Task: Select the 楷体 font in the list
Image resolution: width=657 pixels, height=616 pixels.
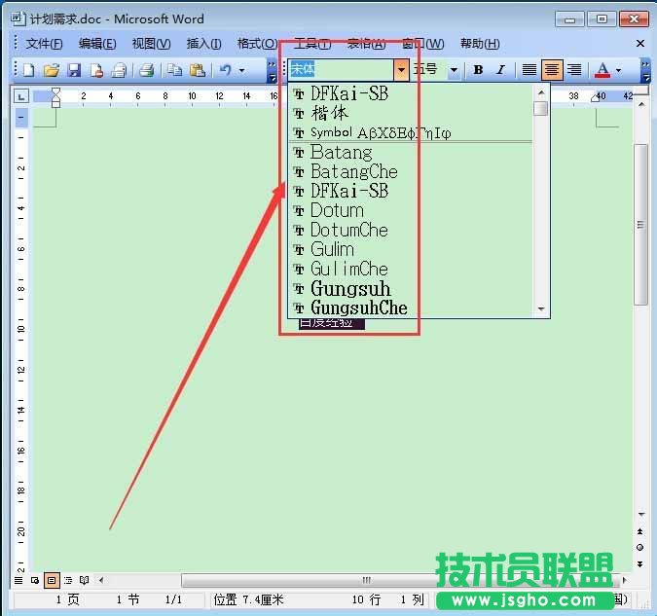Action: [411, 113]
